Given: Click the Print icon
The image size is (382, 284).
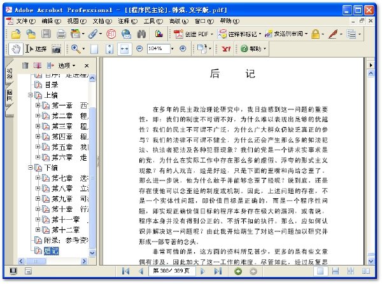Looking at the screenshot, I should tap(61, 34).
